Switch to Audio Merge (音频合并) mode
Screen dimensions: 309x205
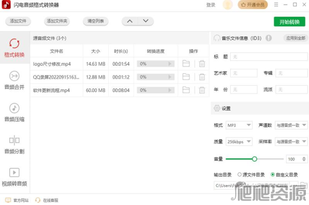(x=14, y=80)
